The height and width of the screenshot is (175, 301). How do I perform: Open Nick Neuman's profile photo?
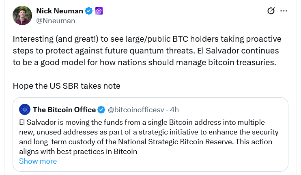[x=22, y=15]
